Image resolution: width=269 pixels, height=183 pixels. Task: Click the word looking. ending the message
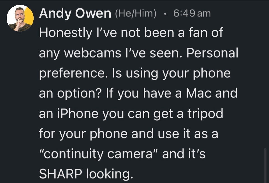point(109,174)
